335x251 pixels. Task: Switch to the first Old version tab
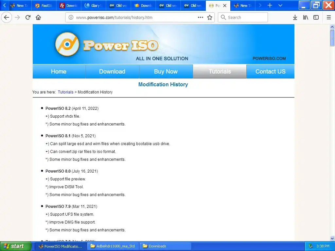pos(118,6)
